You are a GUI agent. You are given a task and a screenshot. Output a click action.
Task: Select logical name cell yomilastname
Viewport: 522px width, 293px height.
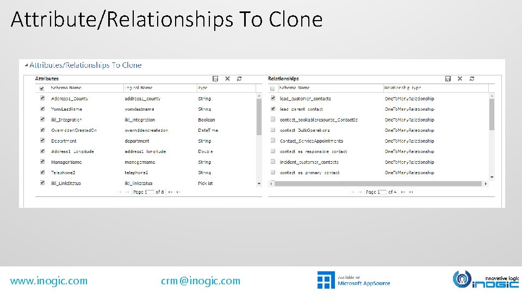coord(139,109)
